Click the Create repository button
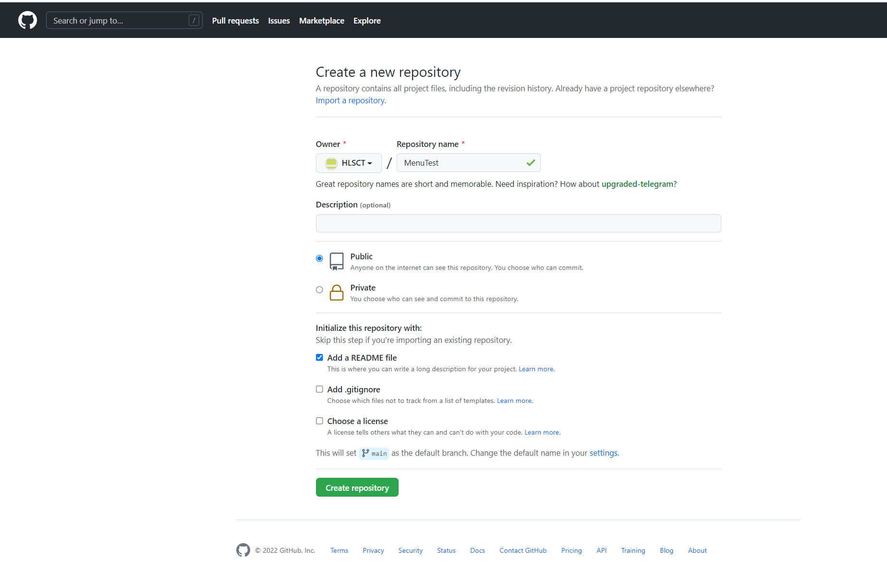 click(357, 487)
